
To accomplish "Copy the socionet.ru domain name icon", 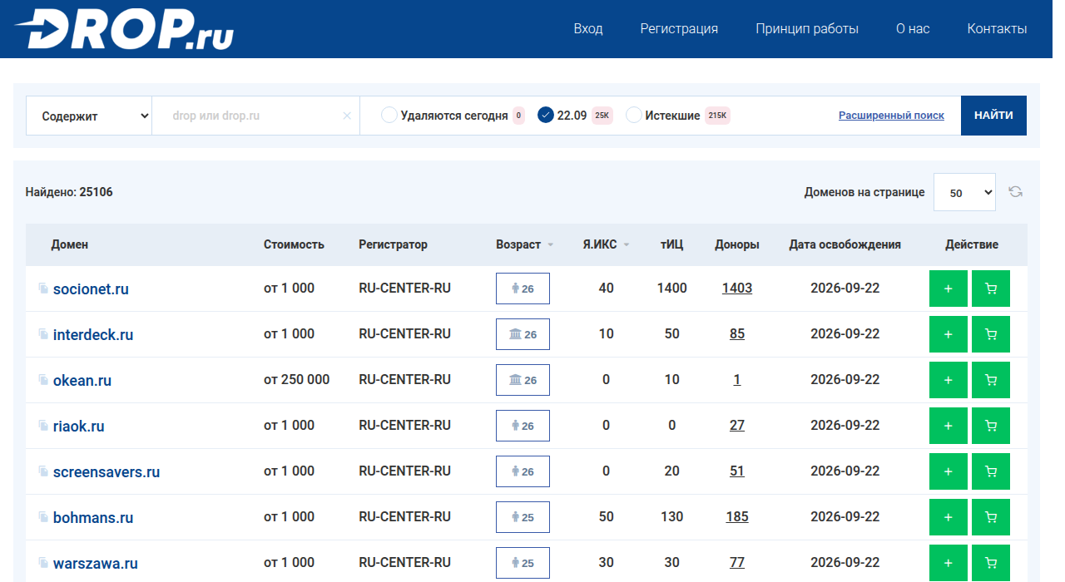I will (43, 289).
